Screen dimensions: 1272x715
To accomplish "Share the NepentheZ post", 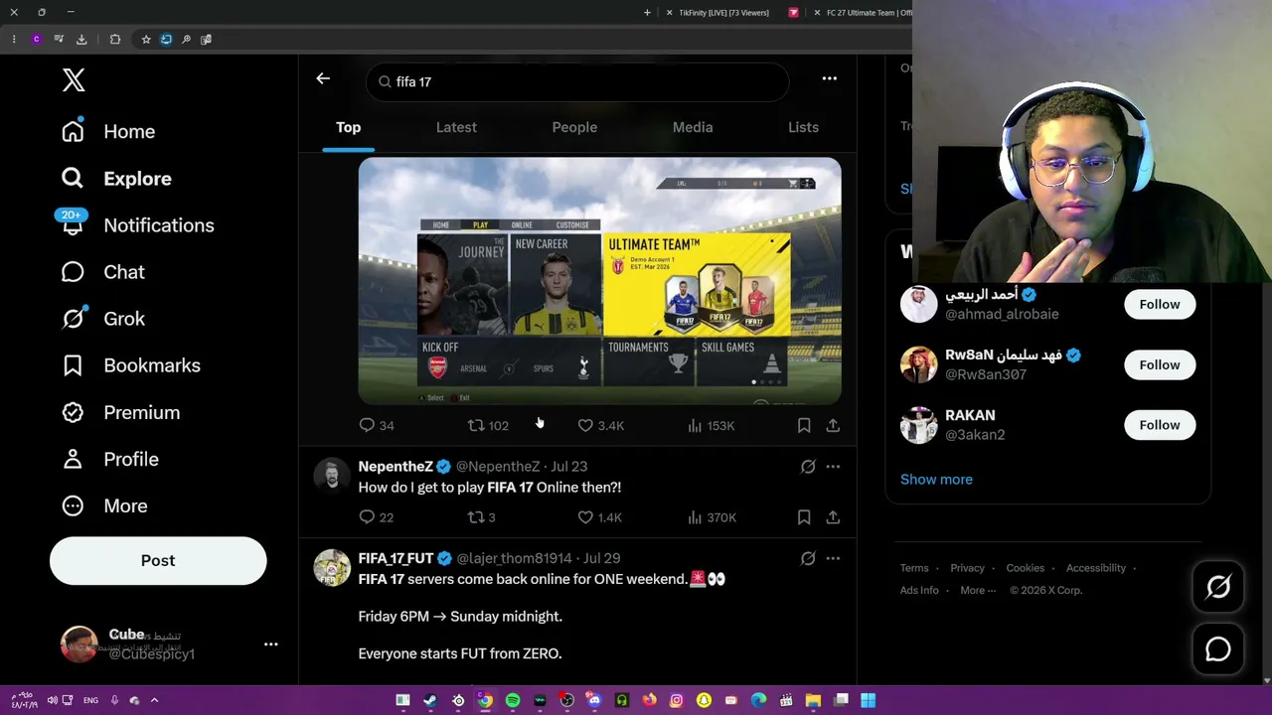I will pyautogui.click(x=833, y=516).
